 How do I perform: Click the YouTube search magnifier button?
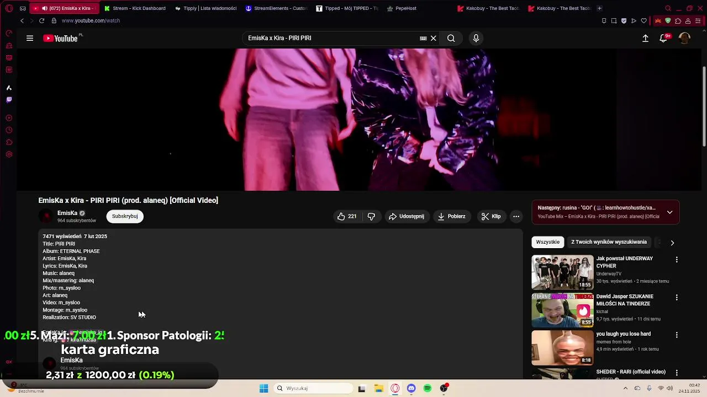(x=451, y=38)
